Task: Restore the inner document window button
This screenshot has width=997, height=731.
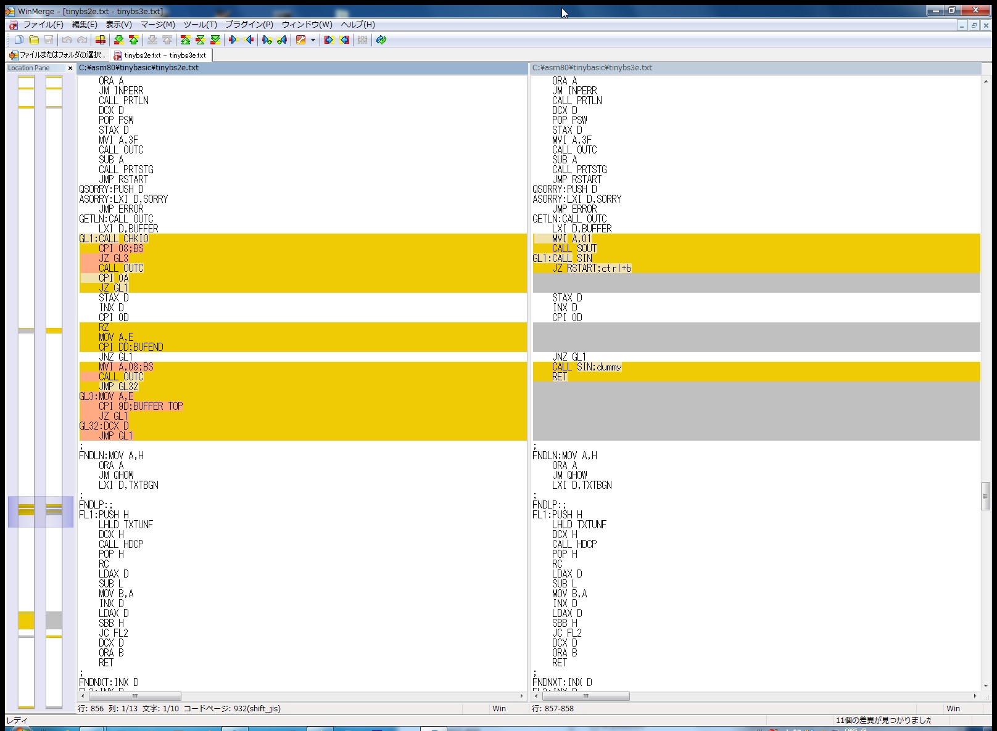Action: pos(974,25)
